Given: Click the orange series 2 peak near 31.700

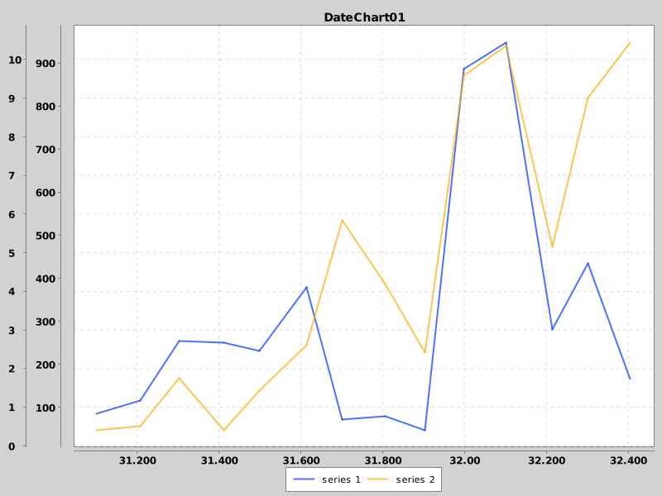Looking at the screenshot, I should point(342,220).
